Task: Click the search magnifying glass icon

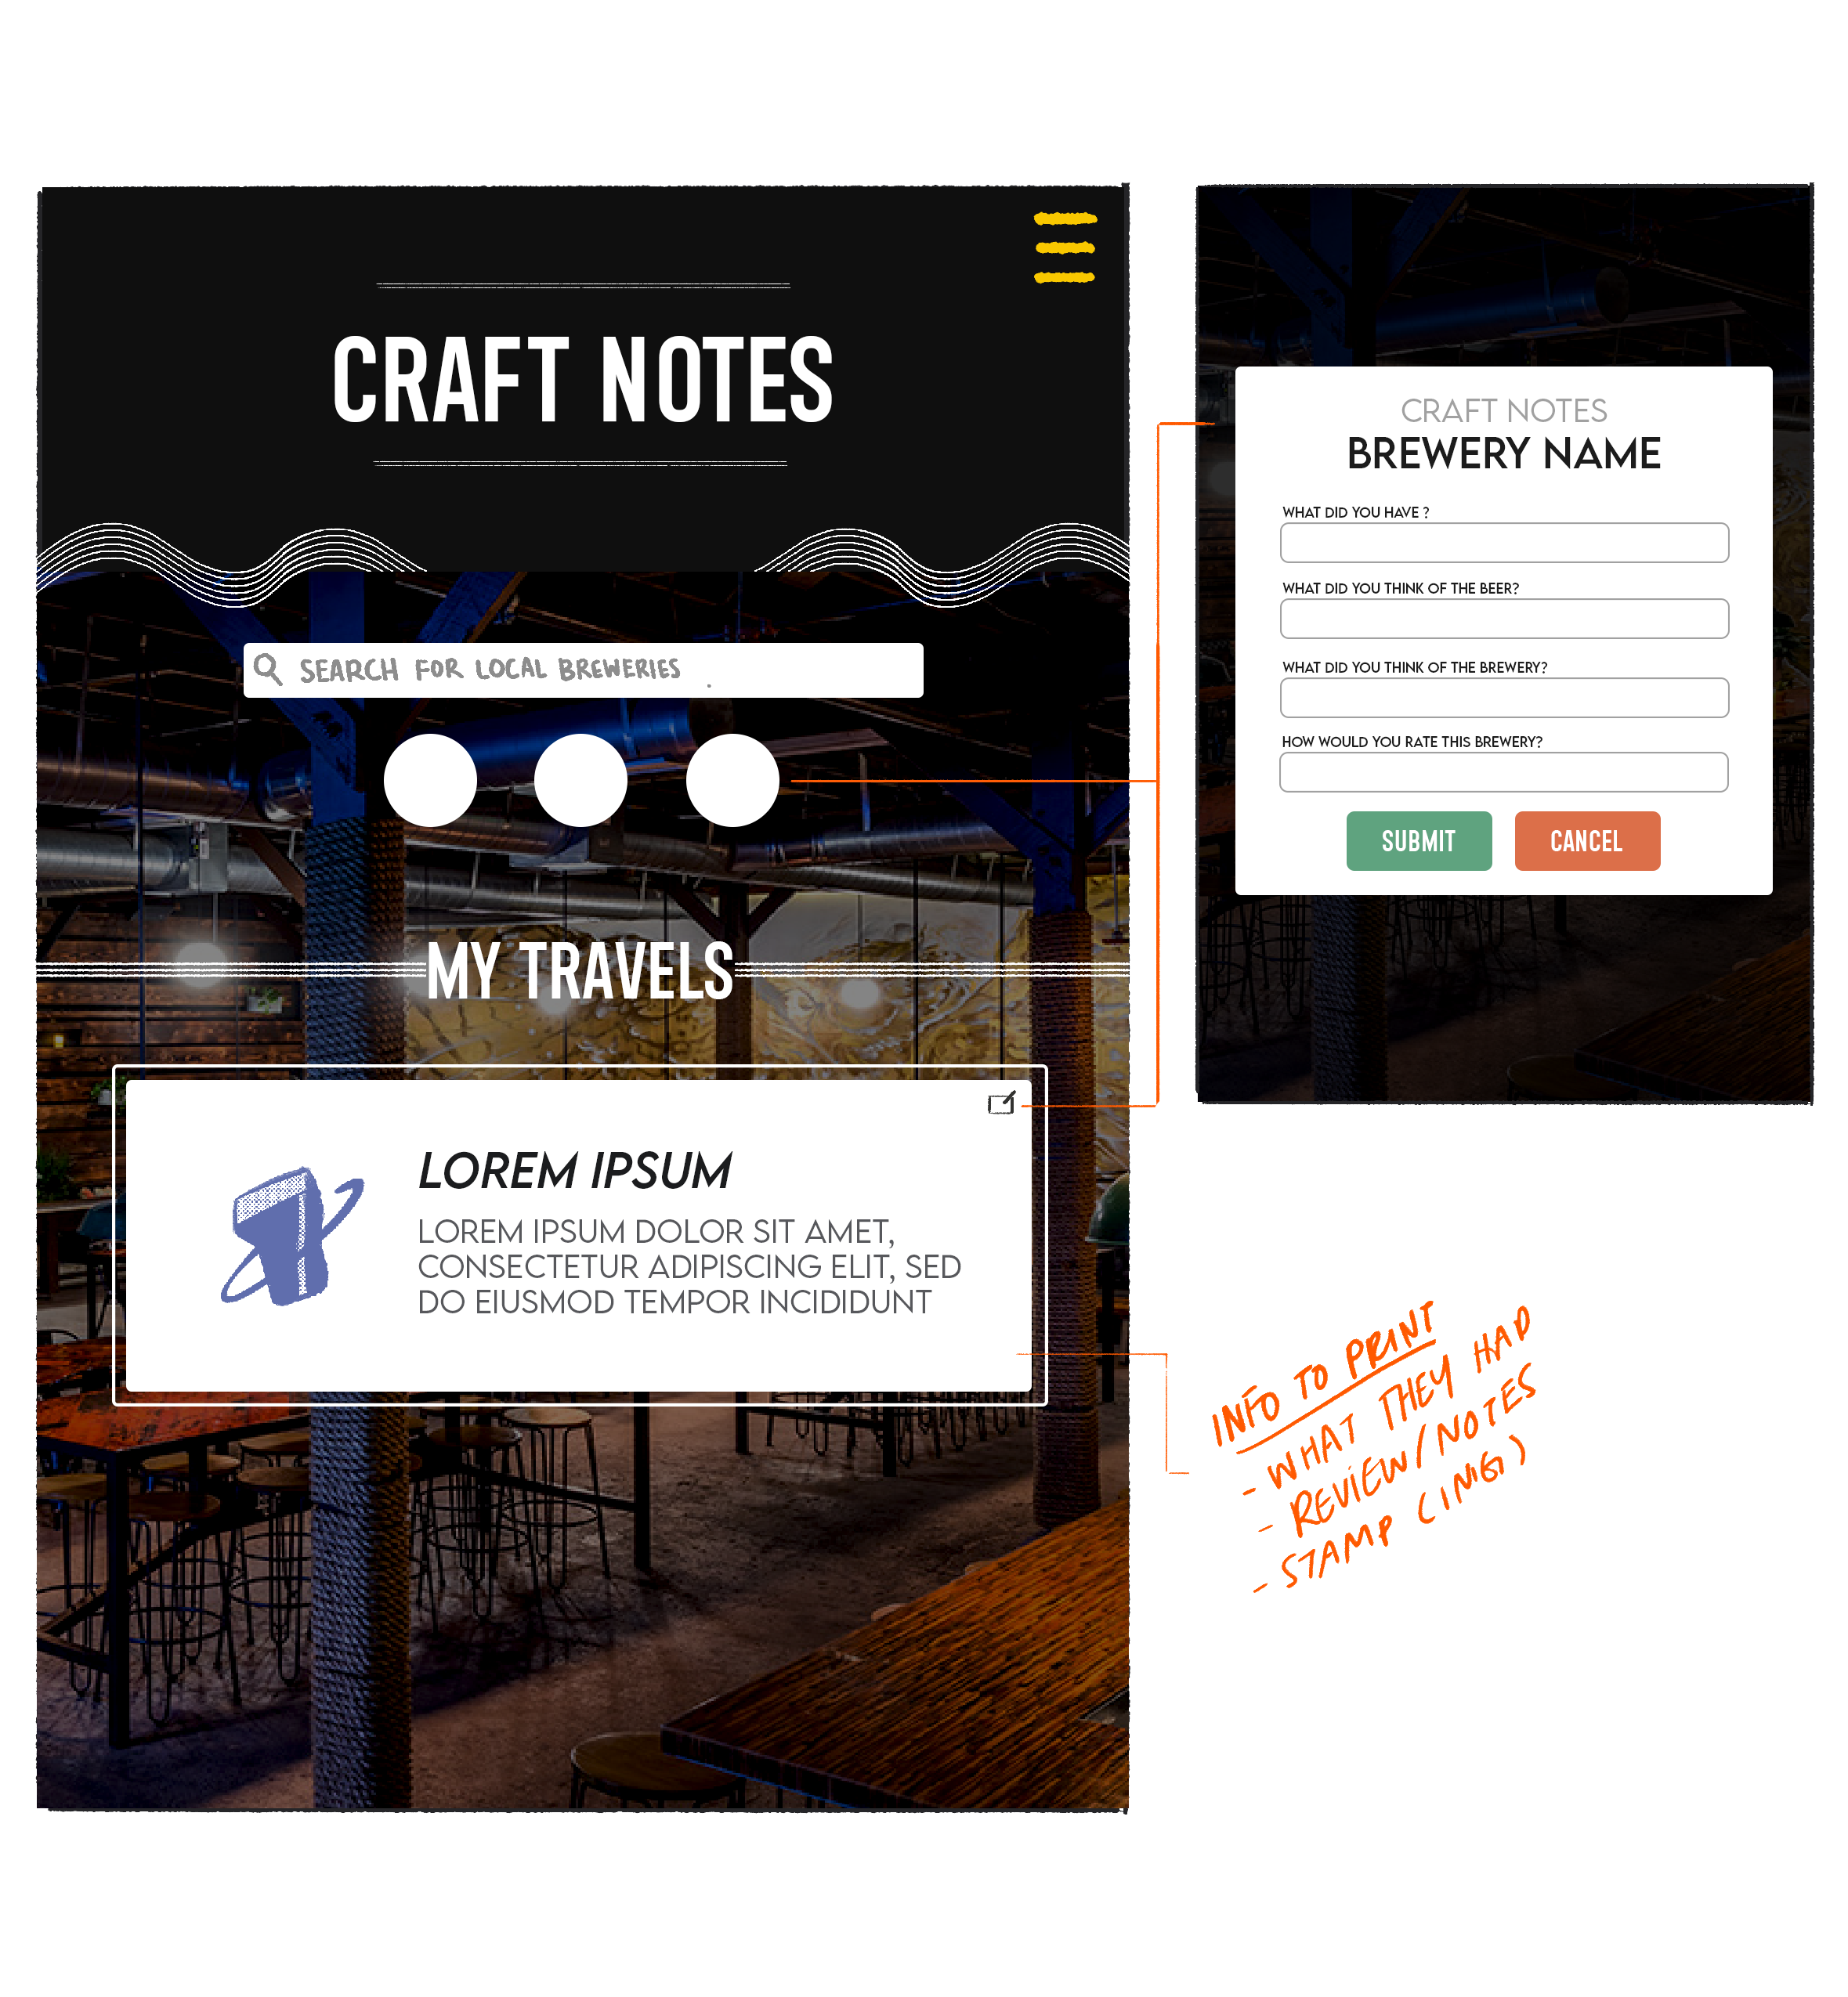Action: (x=268, y=668)
